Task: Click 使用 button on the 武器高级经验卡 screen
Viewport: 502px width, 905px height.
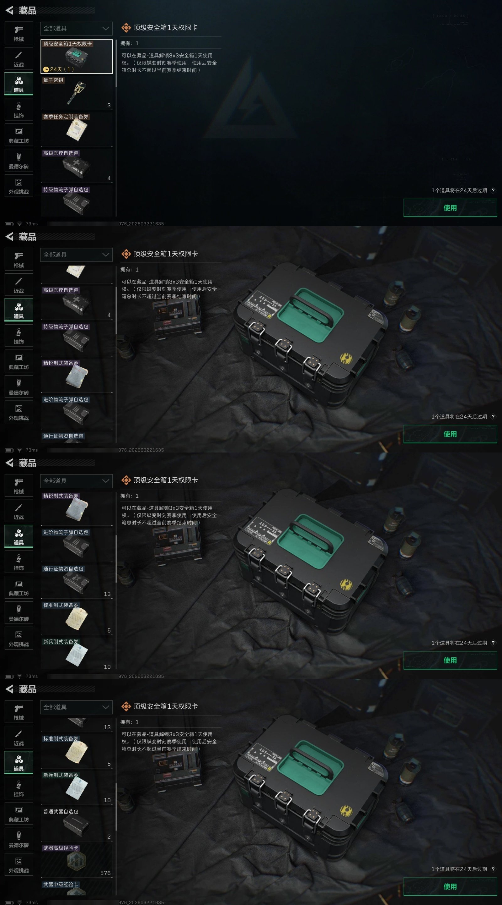Action: [450, 886]
